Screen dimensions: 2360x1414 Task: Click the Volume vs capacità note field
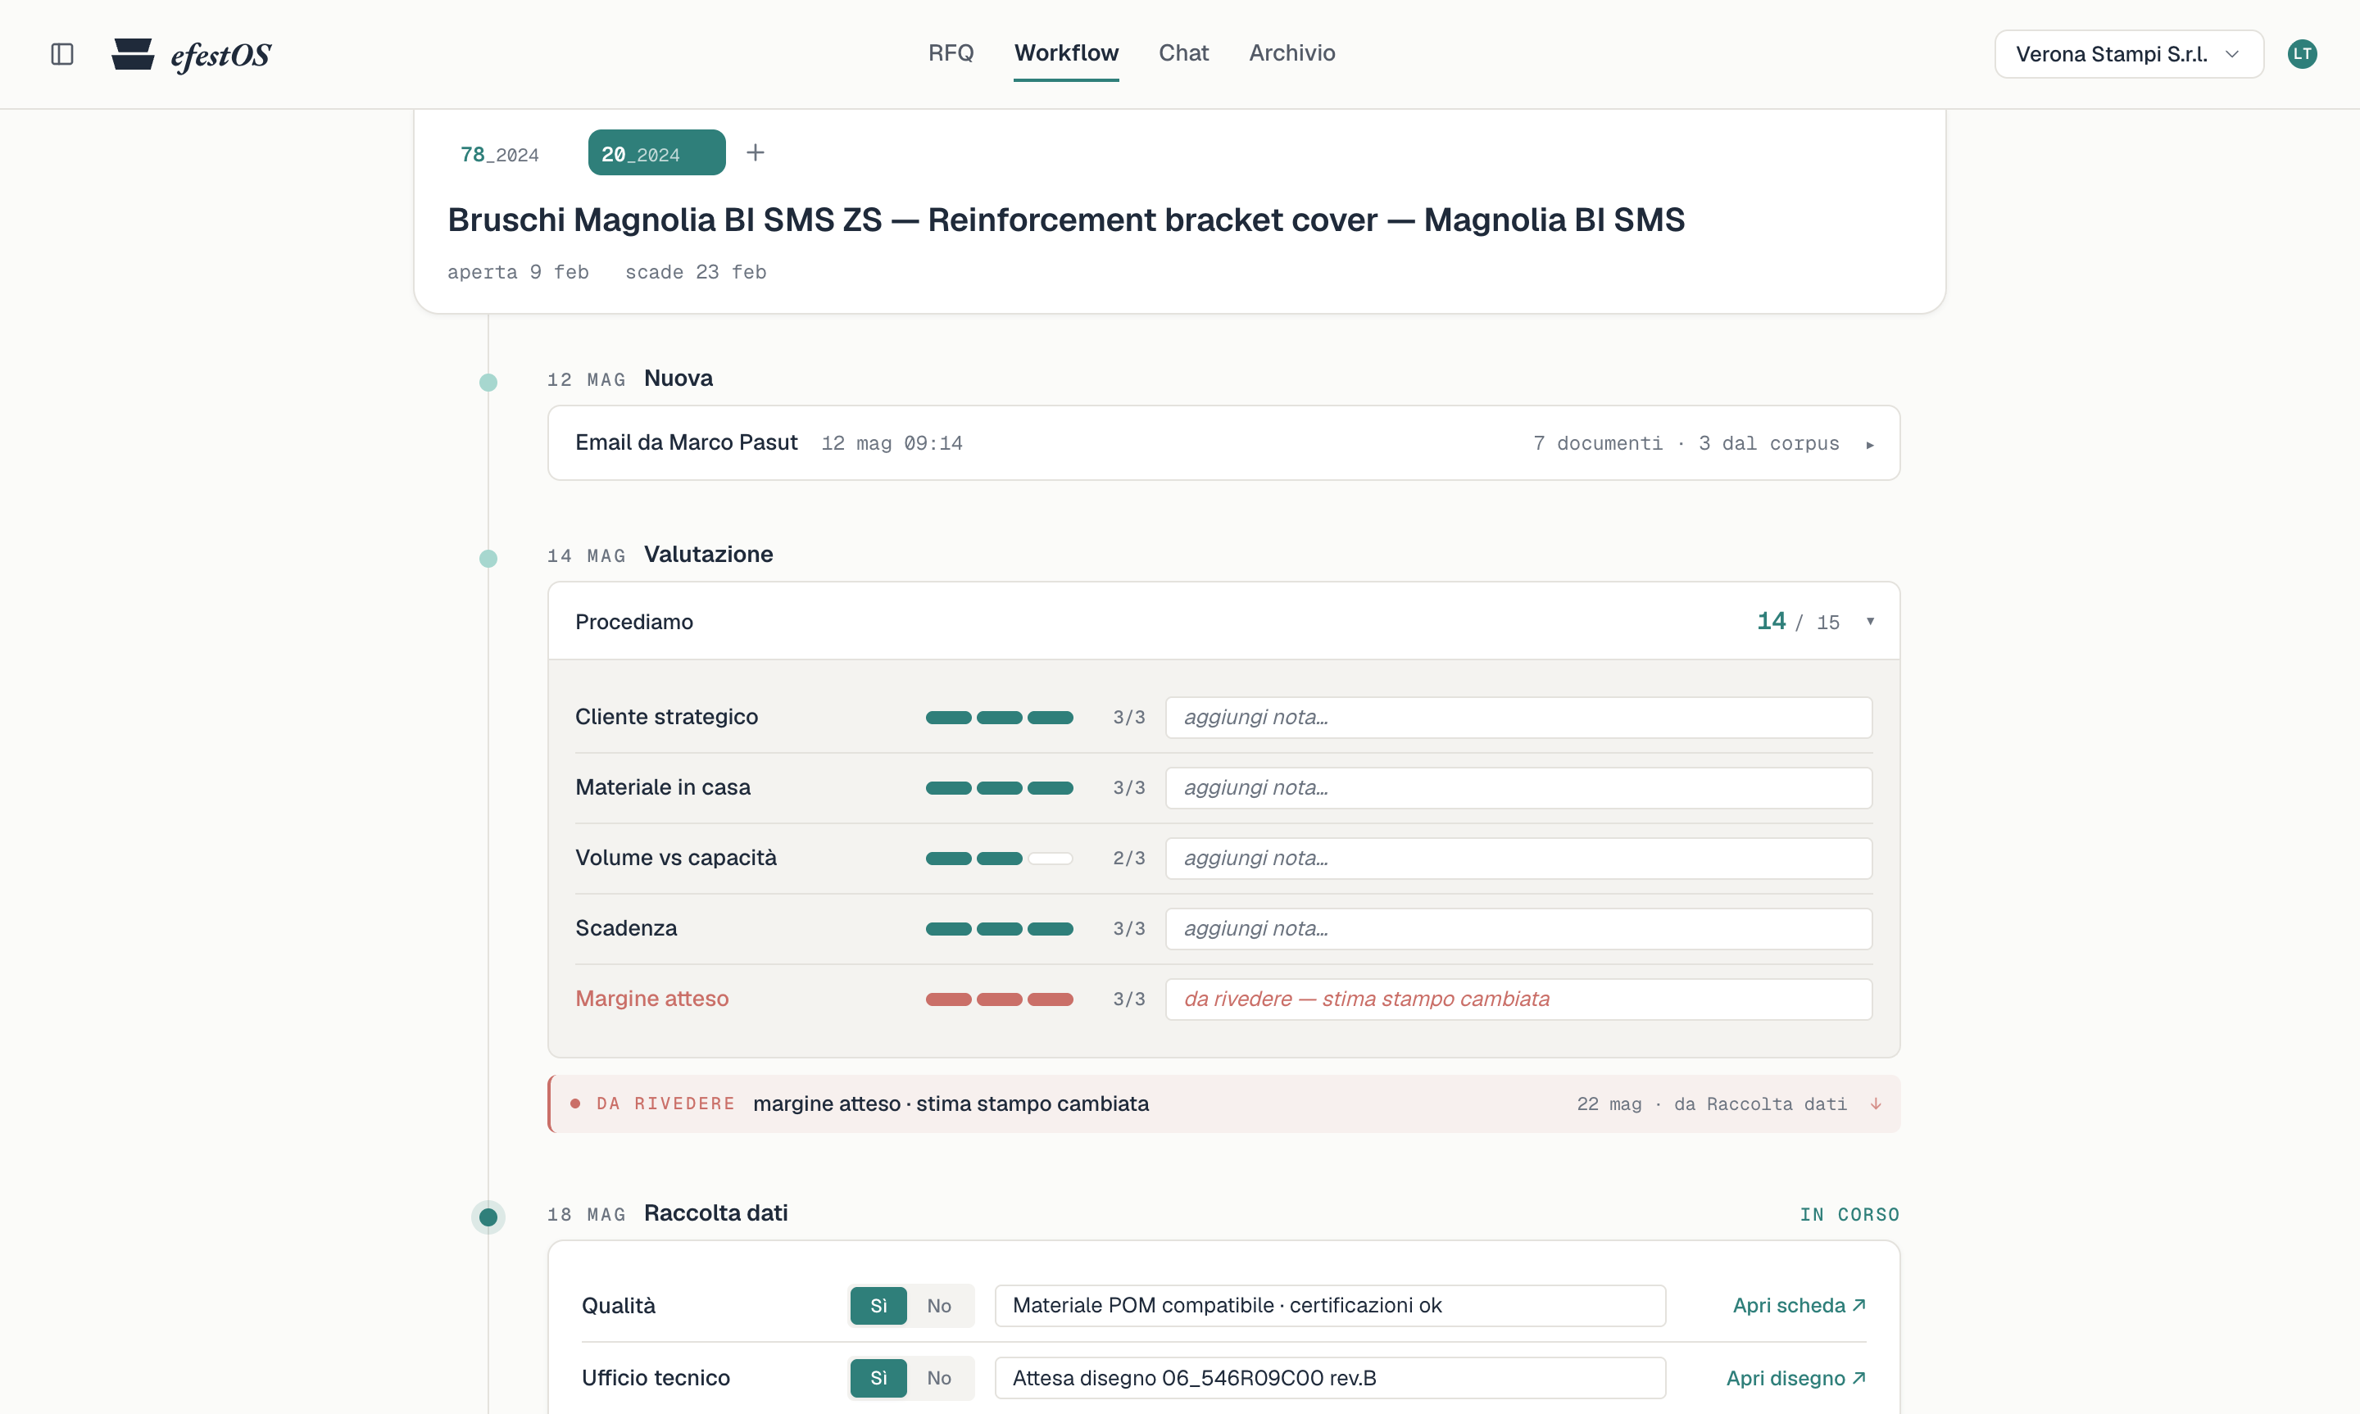coord(1518,859)
